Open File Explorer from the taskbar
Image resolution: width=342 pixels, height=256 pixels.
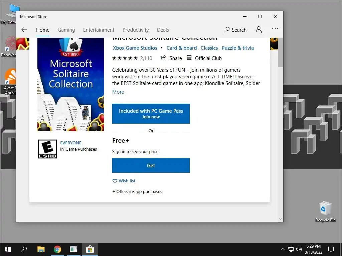[x=41, y=249]
